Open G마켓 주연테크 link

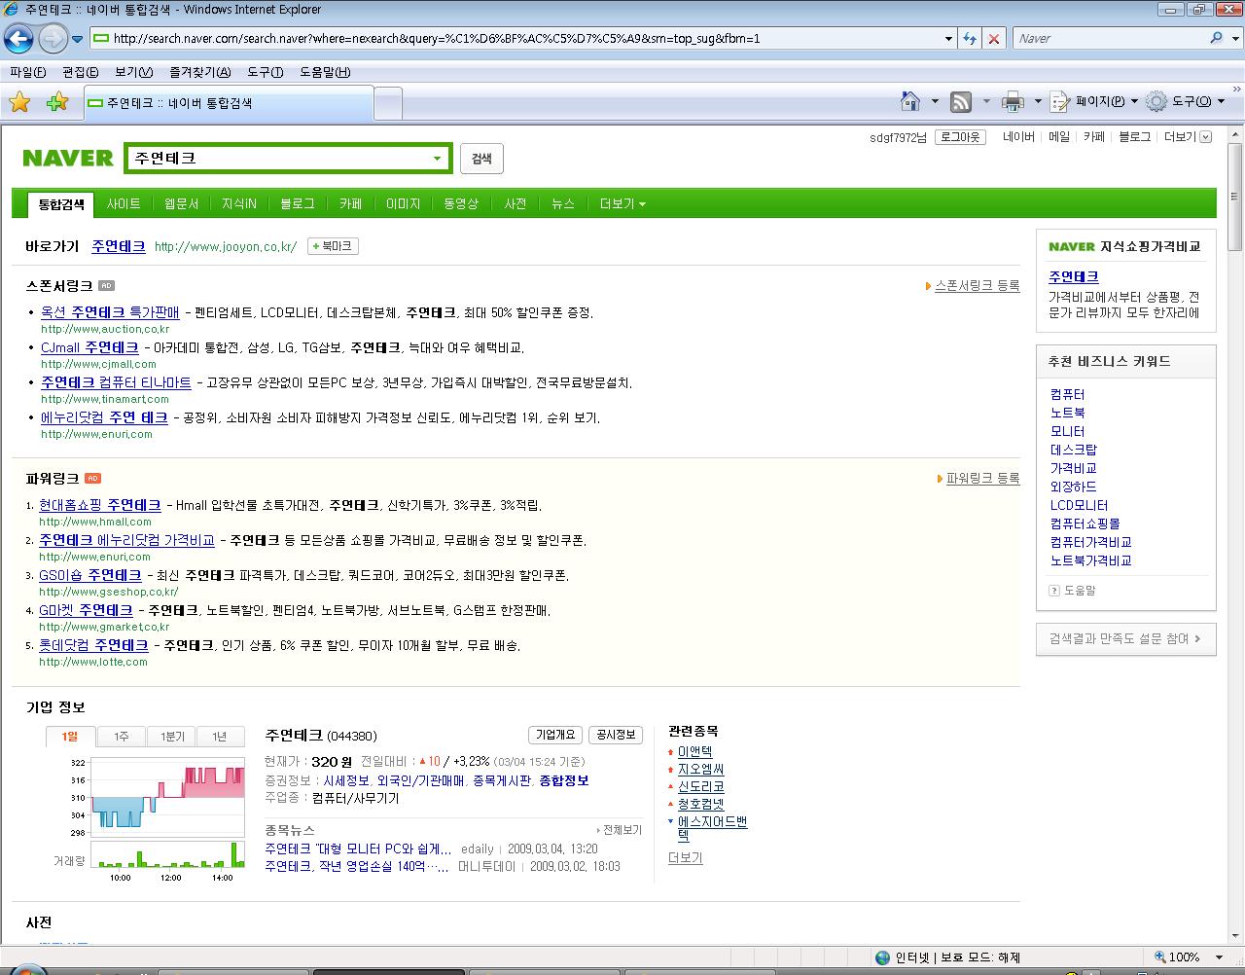[x=86, y=610]
